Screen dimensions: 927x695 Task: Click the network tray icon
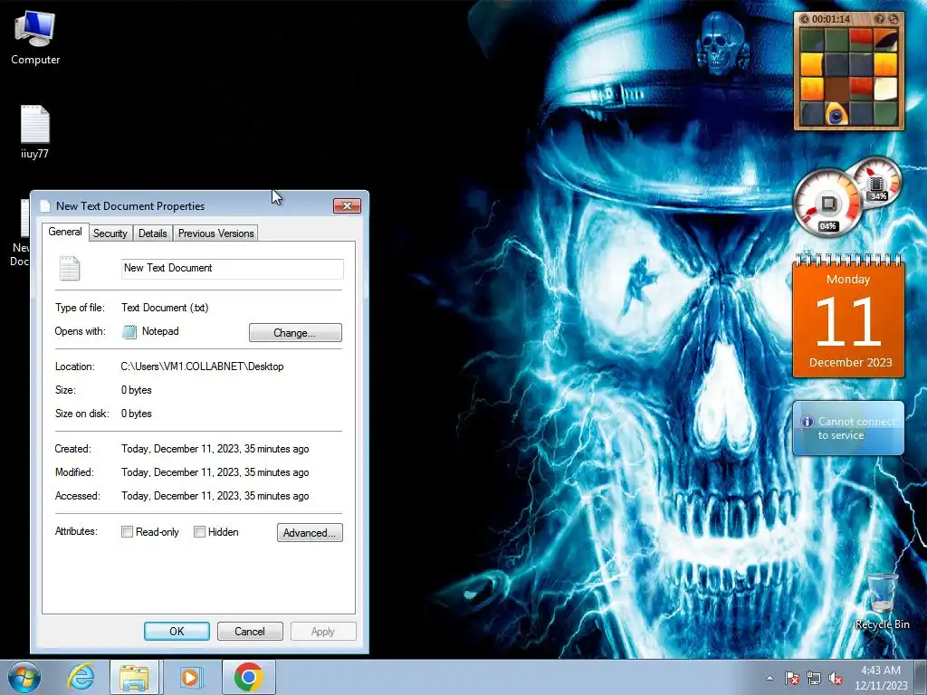point(814,678)
